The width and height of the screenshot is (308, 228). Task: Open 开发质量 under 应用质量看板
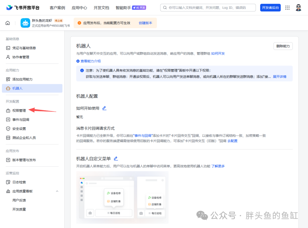(x=19, y=209)
